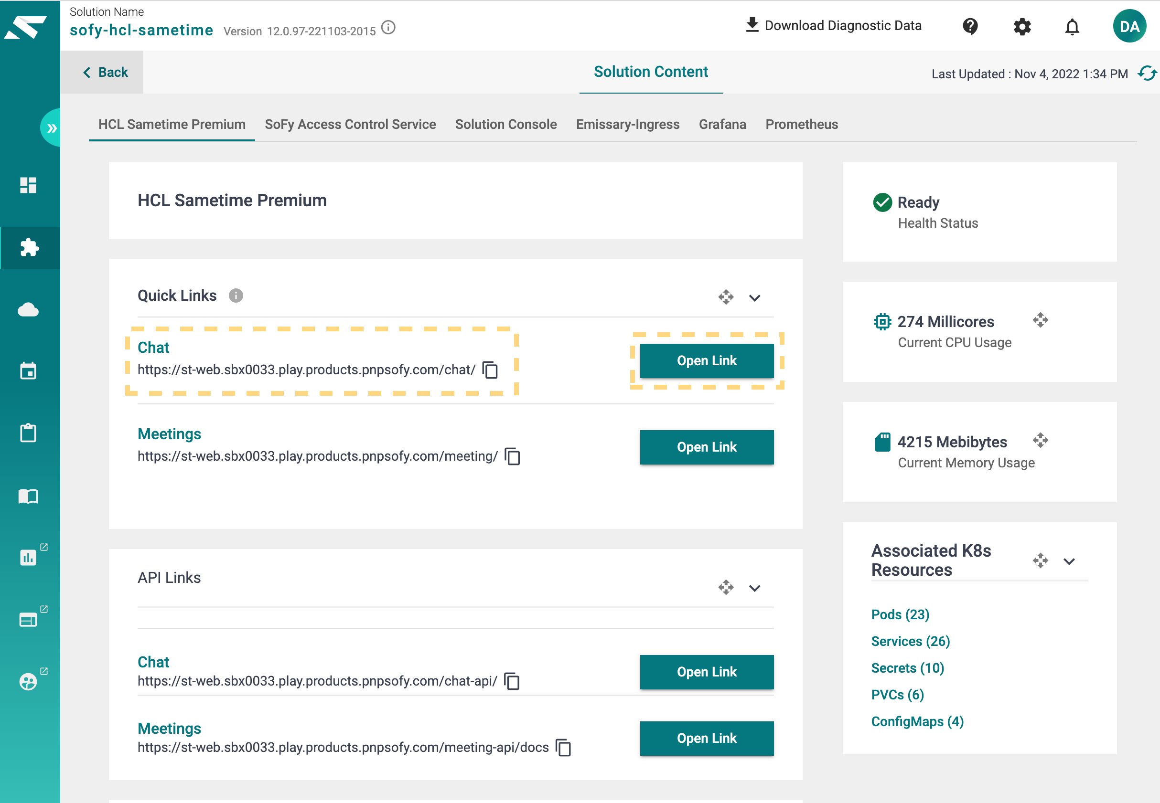Open Link for Meetings quick link
1160x803 pixels.
click(x=707, y=447)
